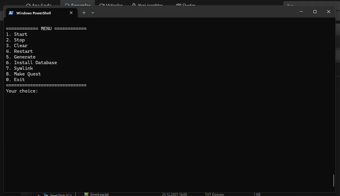Click the "6. Install Database" menu line
This screenshot has height=196, width=340.
[31, 63]
